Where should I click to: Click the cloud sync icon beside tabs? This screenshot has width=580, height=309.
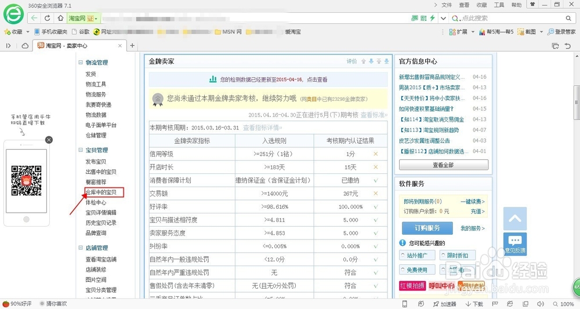(25, 45)
